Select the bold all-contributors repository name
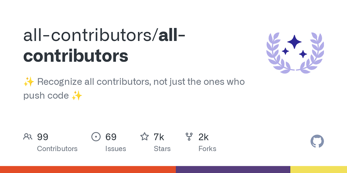Viewport: 347px width, 173px height. coord(104,46)
